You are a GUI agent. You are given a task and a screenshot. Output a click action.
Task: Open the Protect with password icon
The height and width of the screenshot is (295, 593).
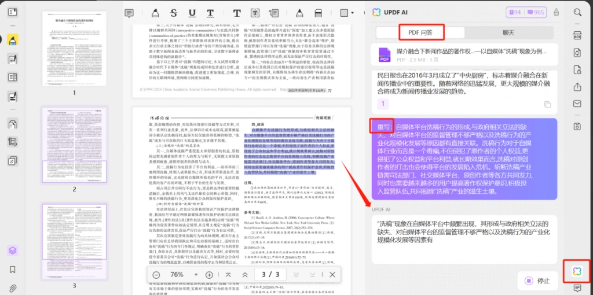click(x=577, y=69)
